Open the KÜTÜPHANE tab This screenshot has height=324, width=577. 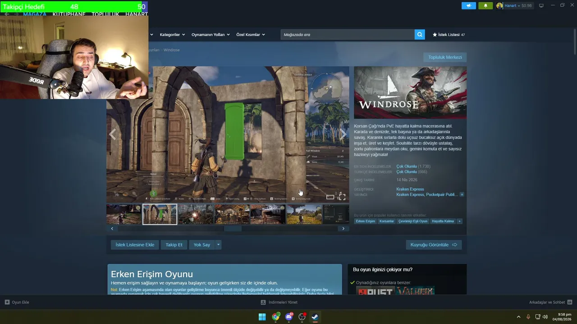[x=69, y=14]
